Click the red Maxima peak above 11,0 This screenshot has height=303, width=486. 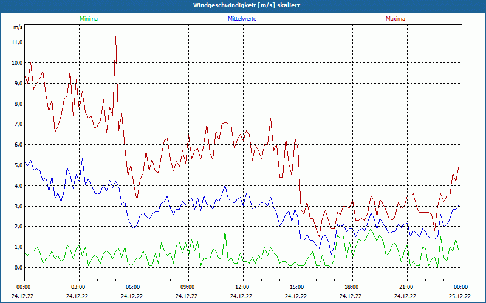(x=115, y=36)
